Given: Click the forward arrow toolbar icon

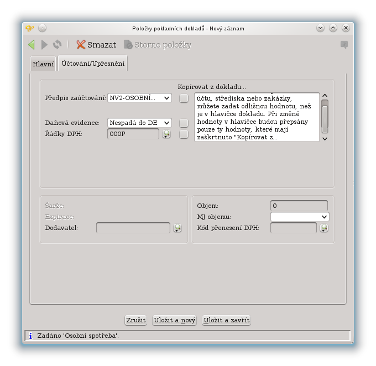Looking at the screenshot, I should [45, 45].
